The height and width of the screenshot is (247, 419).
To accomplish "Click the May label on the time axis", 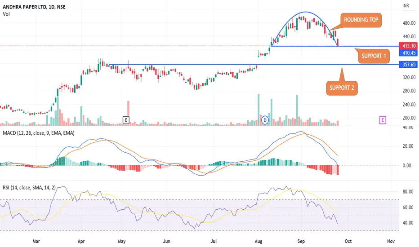I will click(x=121, y=242).
